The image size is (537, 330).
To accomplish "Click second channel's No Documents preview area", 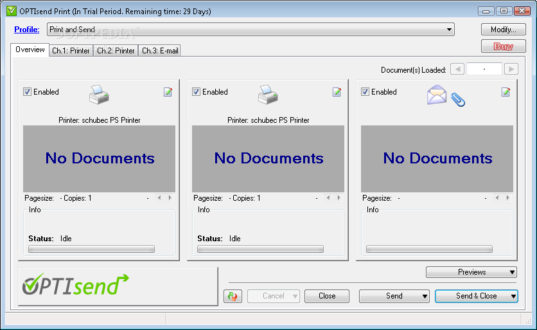I will click(268, 159).
